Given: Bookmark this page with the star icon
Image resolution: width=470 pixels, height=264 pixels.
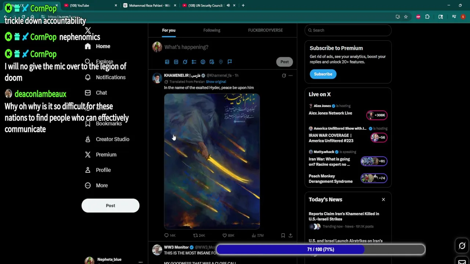Looking at the screenshot, I should pyautogui.click(x=406, y=17).
